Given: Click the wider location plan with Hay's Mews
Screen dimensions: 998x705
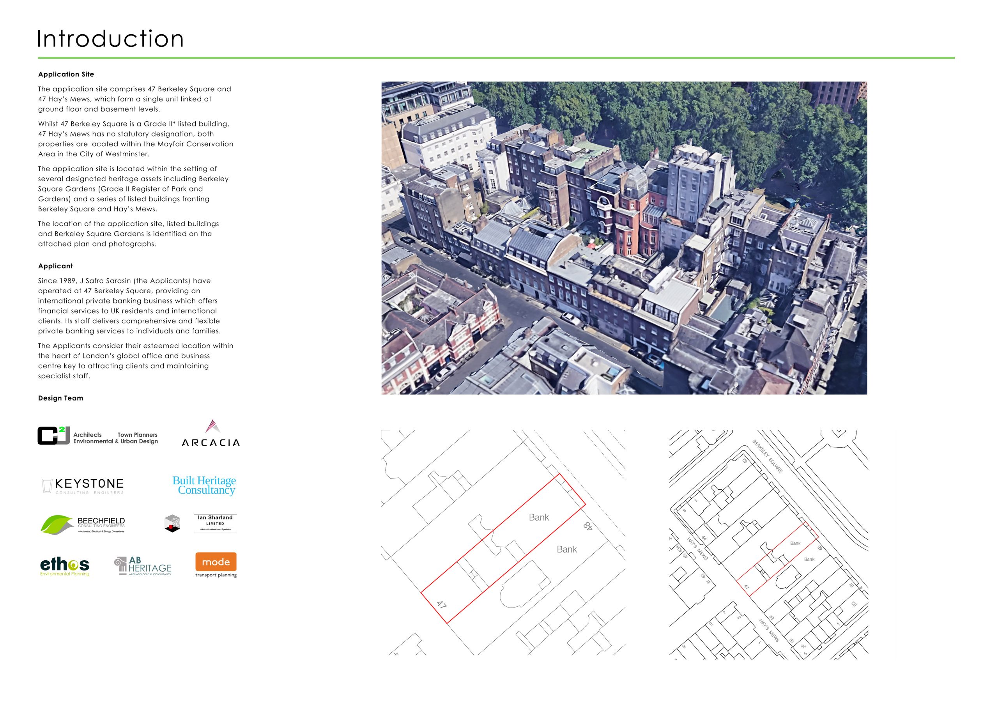Looking at the screenshot, I should (x=769, y=545).
